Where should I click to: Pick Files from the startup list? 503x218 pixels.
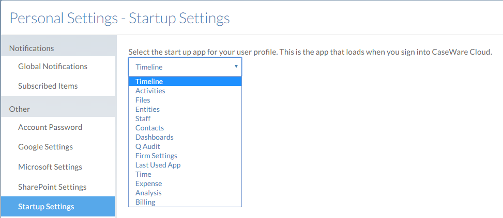coord(143,100)
